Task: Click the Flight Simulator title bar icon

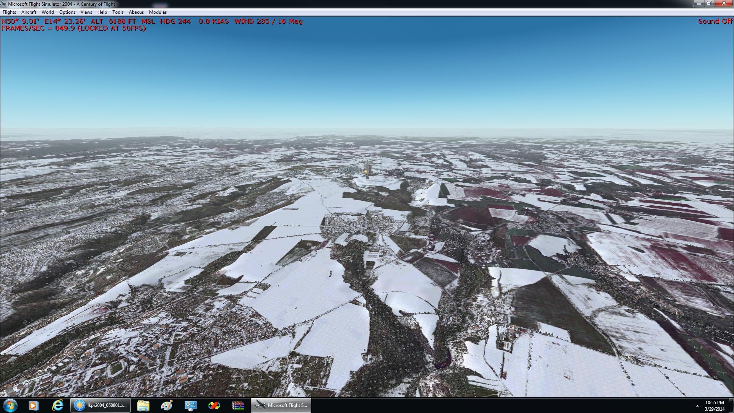Action: pos(4,4)
